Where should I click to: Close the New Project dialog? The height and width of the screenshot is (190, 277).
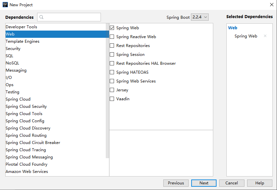pyautogui.click(x=272, y=5)
